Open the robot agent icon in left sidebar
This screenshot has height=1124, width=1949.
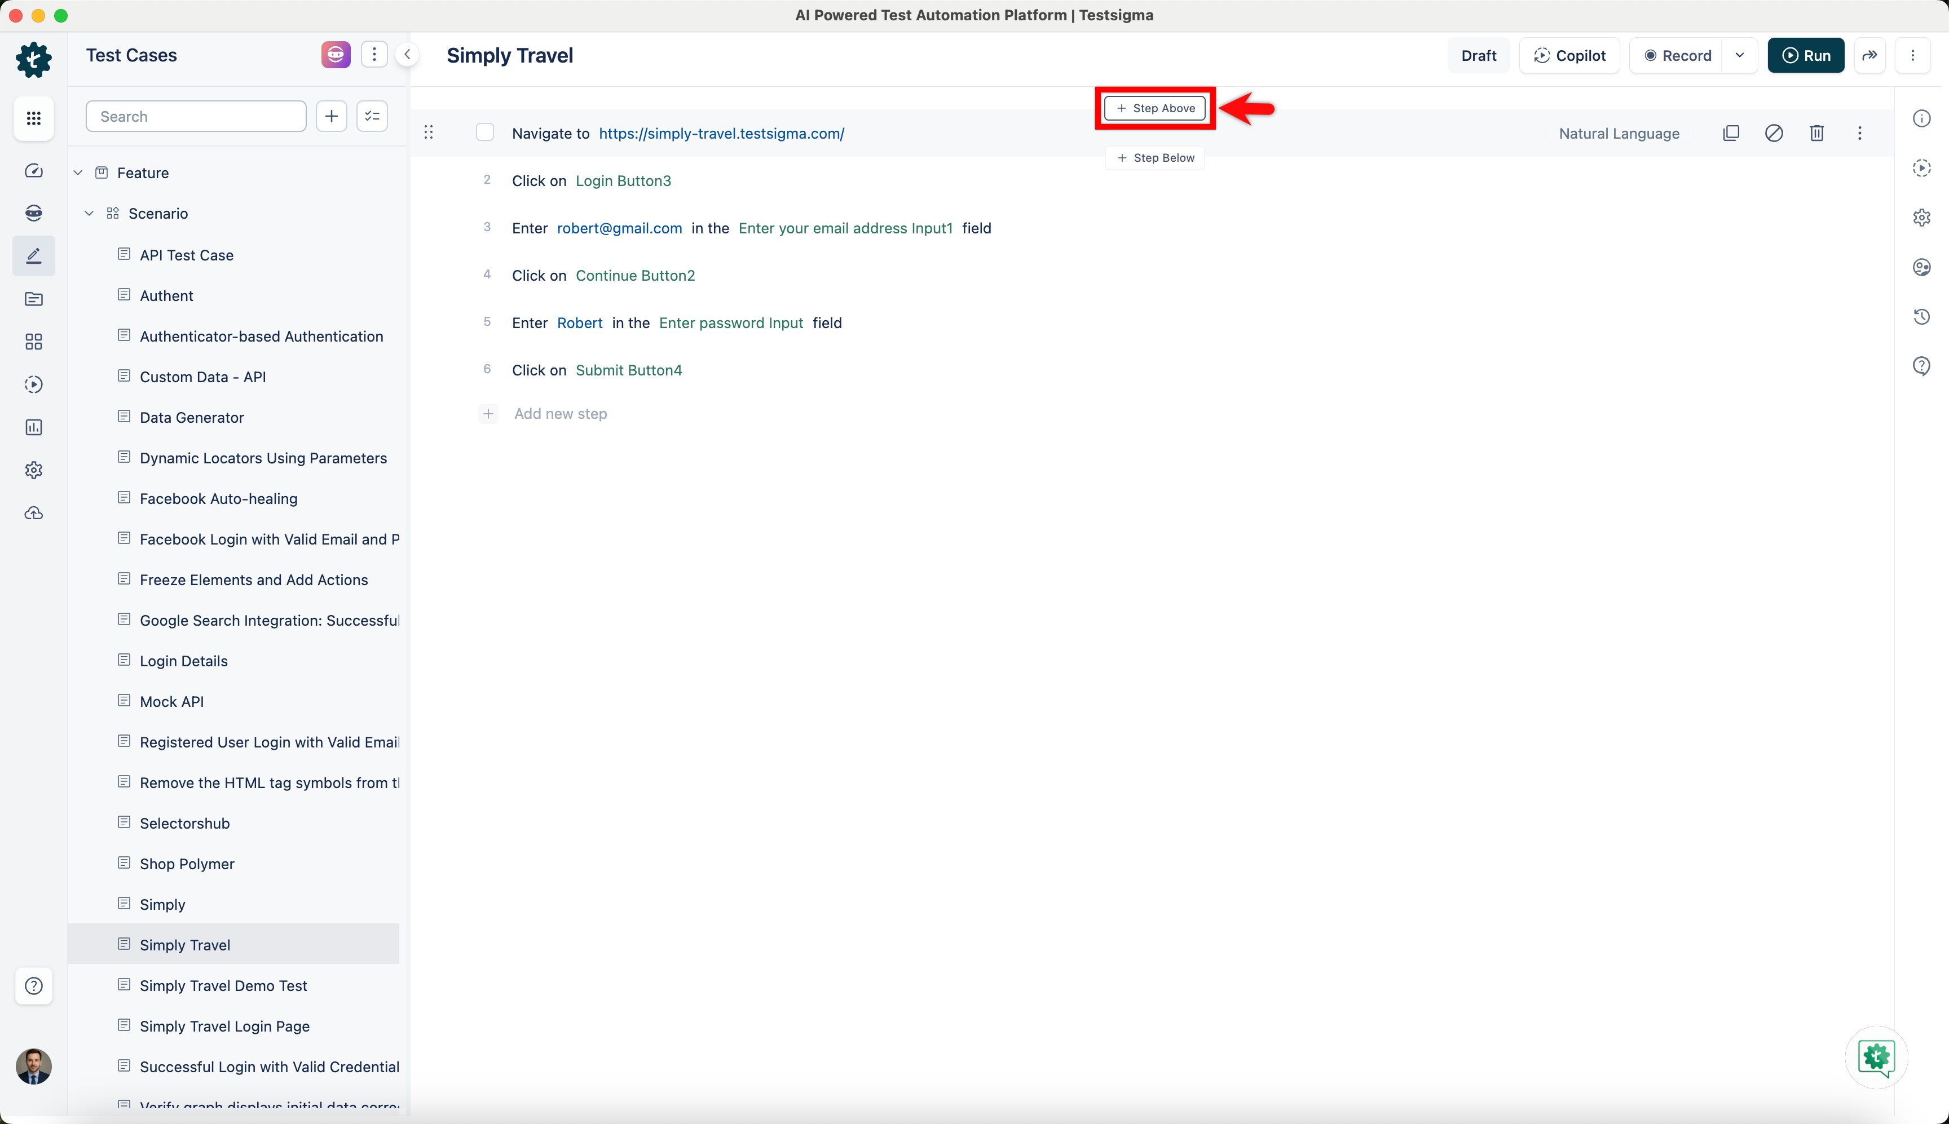pos(33,213)
